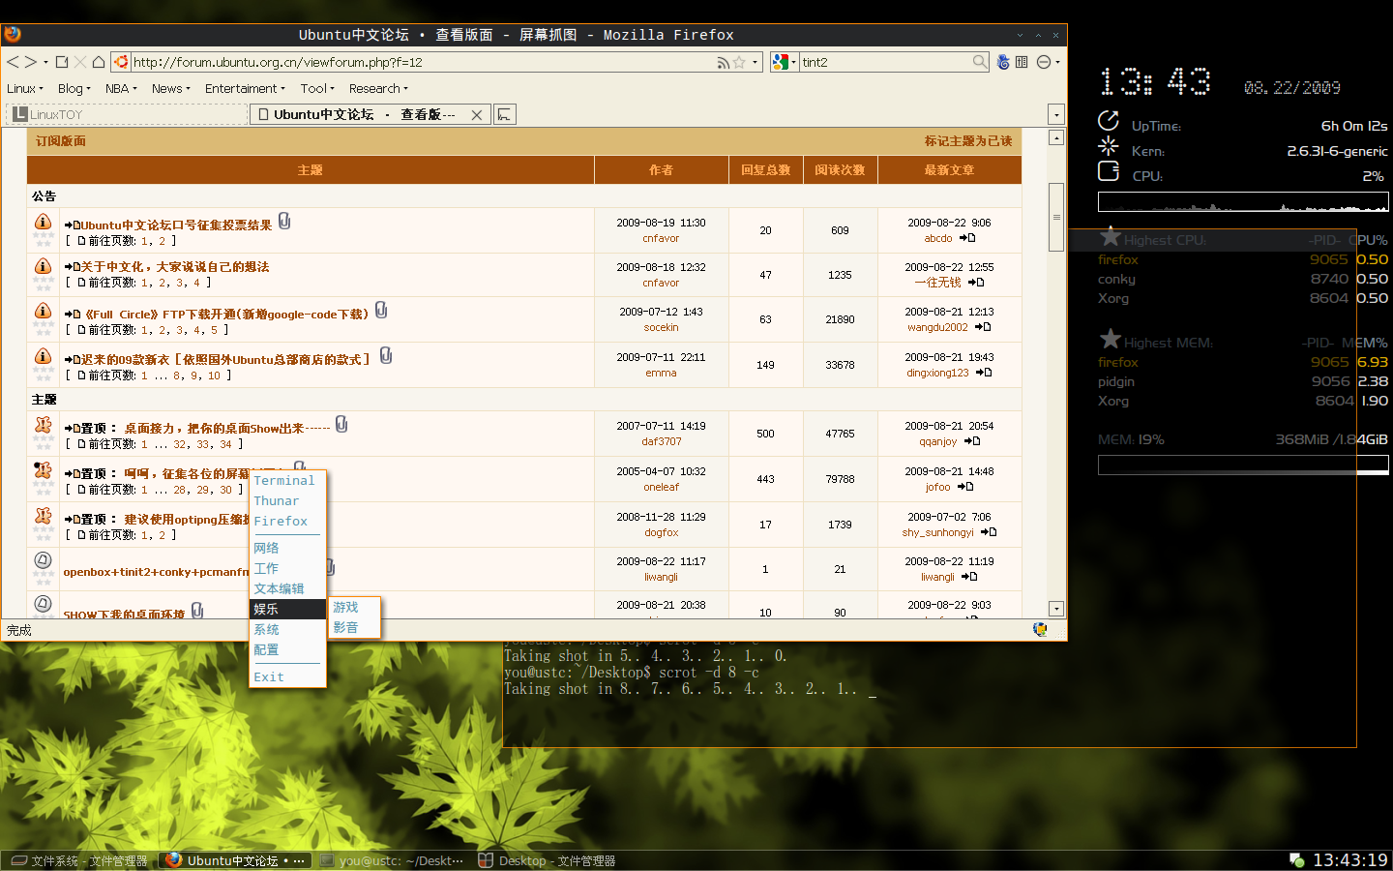Close the Ubuntu中文论坛 tab
Image resolution: width=1393 pixels, height=871 pixels.
coord(477,115)
